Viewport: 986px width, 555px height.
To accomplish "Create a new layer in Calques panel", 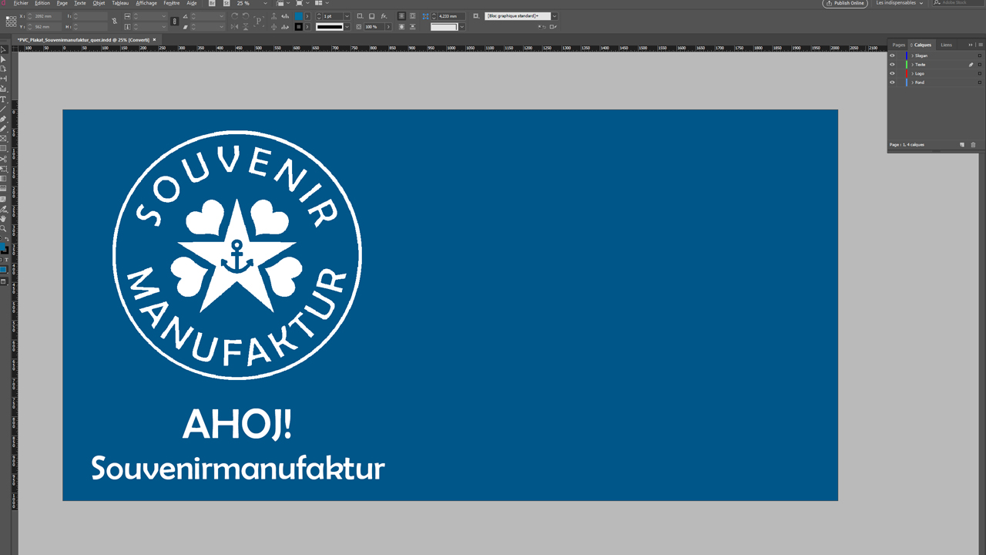I will (x=962, y=145).
